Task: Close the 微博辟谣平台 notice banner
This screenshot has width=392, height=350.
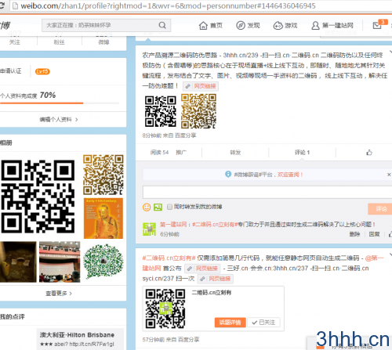Action: click(389, 175)
